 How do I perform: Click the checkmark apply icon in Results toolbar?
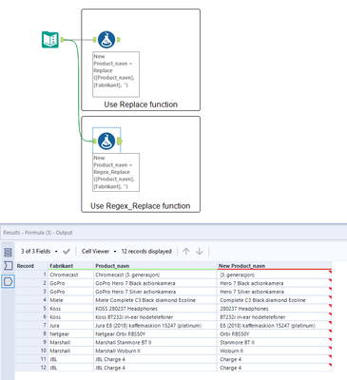67,252
